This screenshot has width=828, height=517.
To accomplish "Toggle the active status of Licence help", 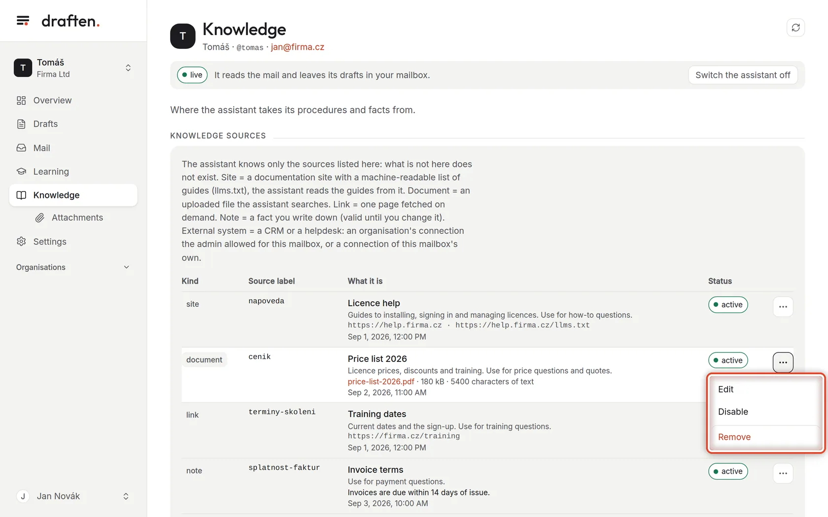I will point(728,305).
